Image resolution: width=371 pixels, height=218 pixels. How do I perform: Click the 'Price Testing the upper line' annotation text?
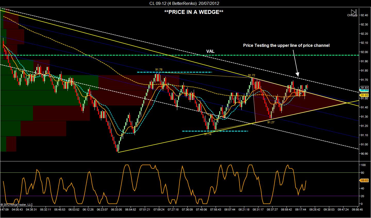pyautogui.click(x=286, y=45)
